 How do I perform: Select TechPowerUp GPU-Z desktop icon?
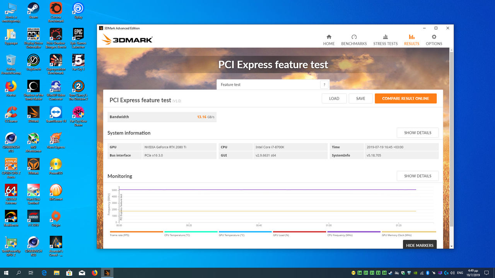coord(11,246)
